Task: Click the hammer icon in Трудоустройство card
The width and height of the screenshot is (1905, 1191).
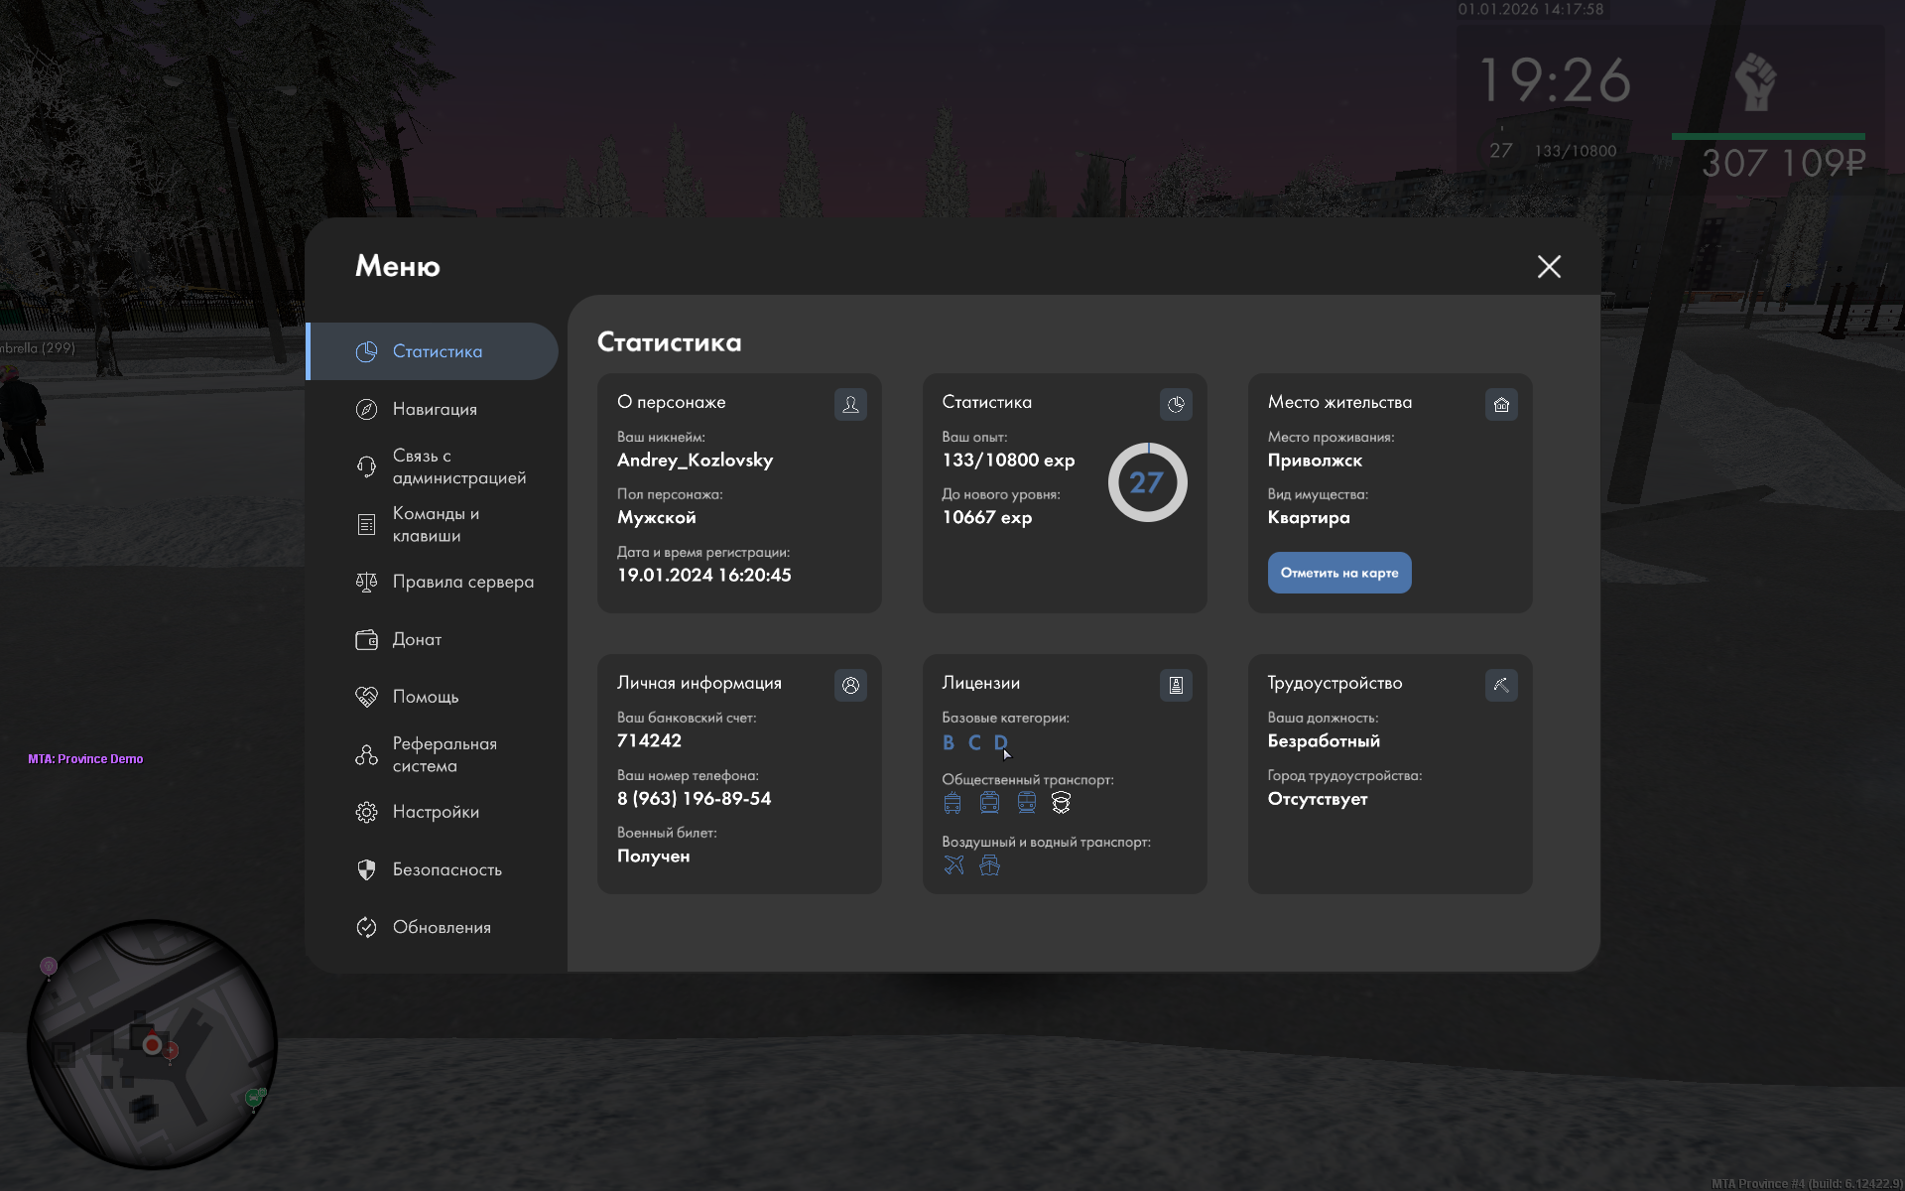Action: coord(1501,685)
